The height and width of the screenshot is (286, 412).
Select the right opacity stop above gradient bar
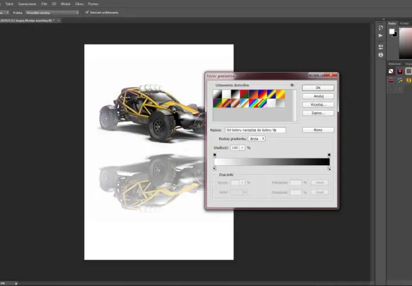(x=329, y=155)
